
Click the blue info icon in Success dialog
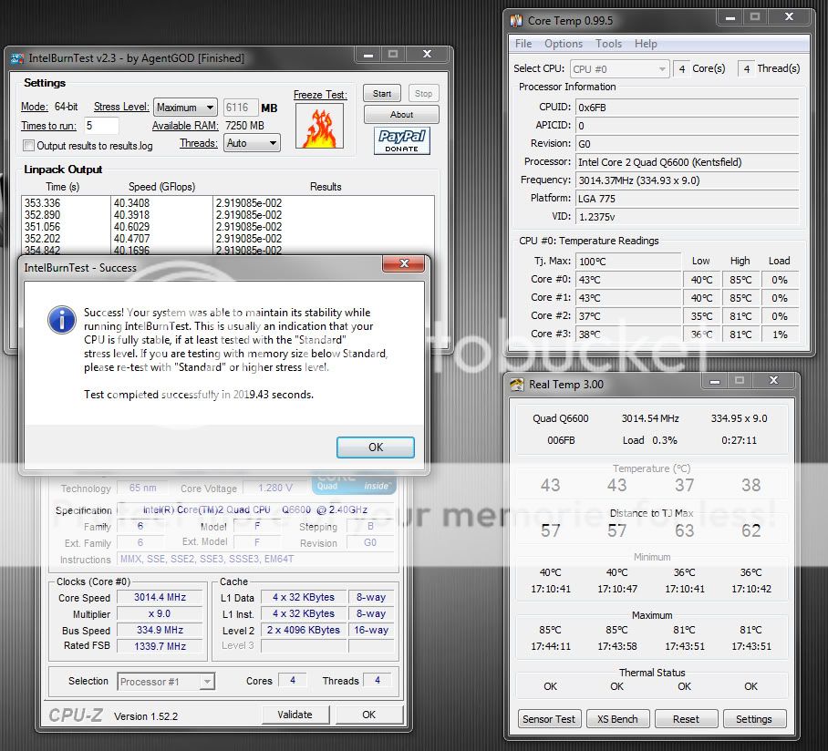tap(62, 320)
